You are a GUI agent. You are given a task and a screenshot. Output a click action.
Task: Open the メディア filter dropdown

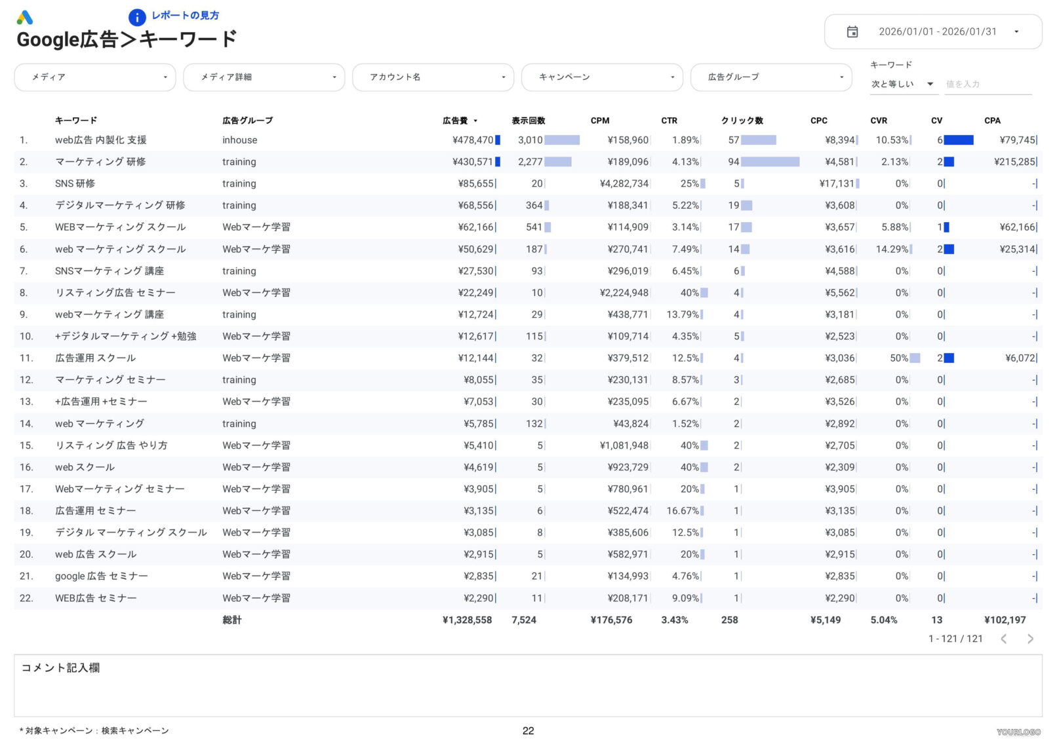click(x=95, y=77)
